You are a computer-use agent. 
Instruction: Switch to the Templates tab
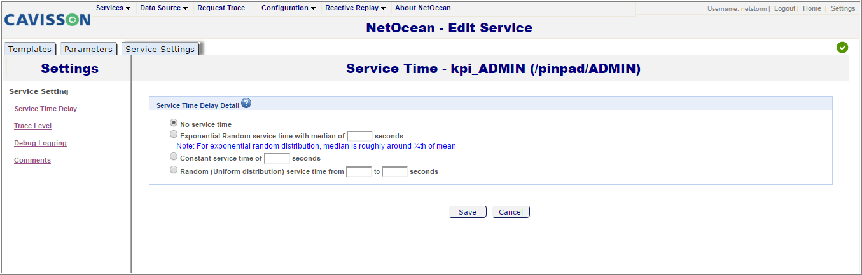pos(30,49)
